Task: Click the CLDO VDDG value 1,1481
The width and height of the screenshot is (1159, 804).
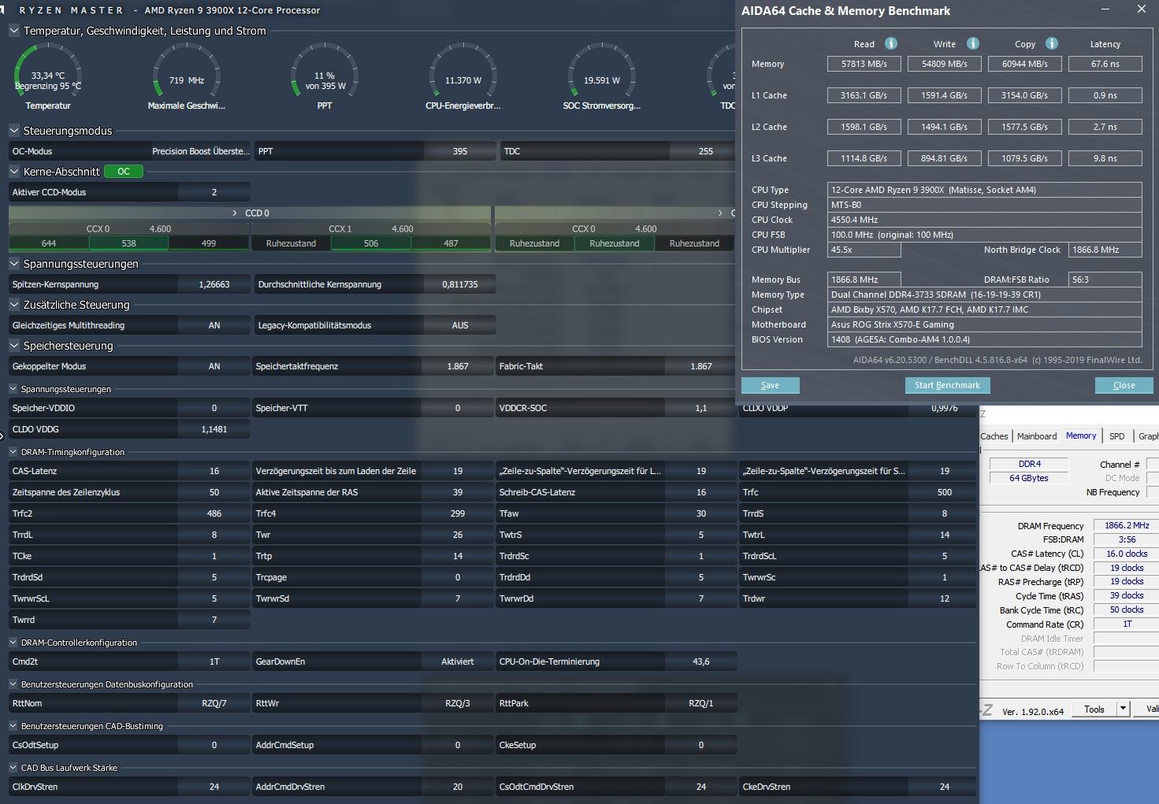Action: (214, 429)
